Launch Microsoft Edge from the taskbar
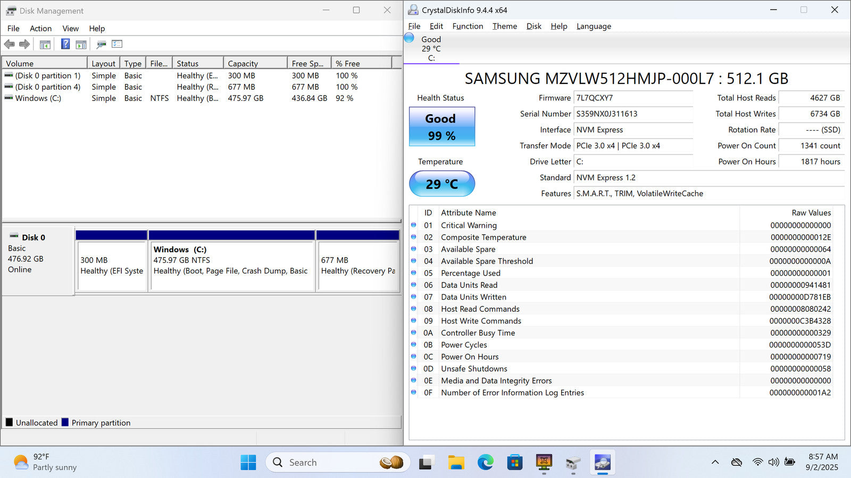Image resolution: width=851 pixels, height=478 pixels. pyautogui.click(x=486, y=463)
